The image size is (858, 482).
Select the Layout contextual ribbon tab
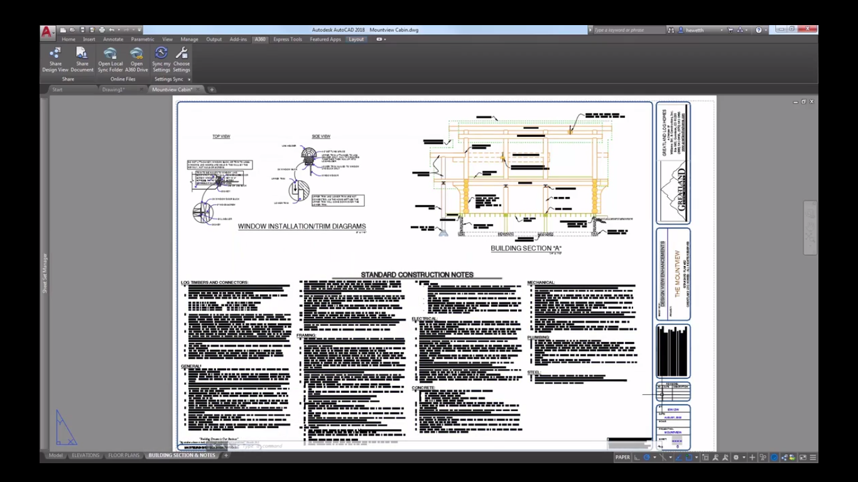tap(356, 39)
